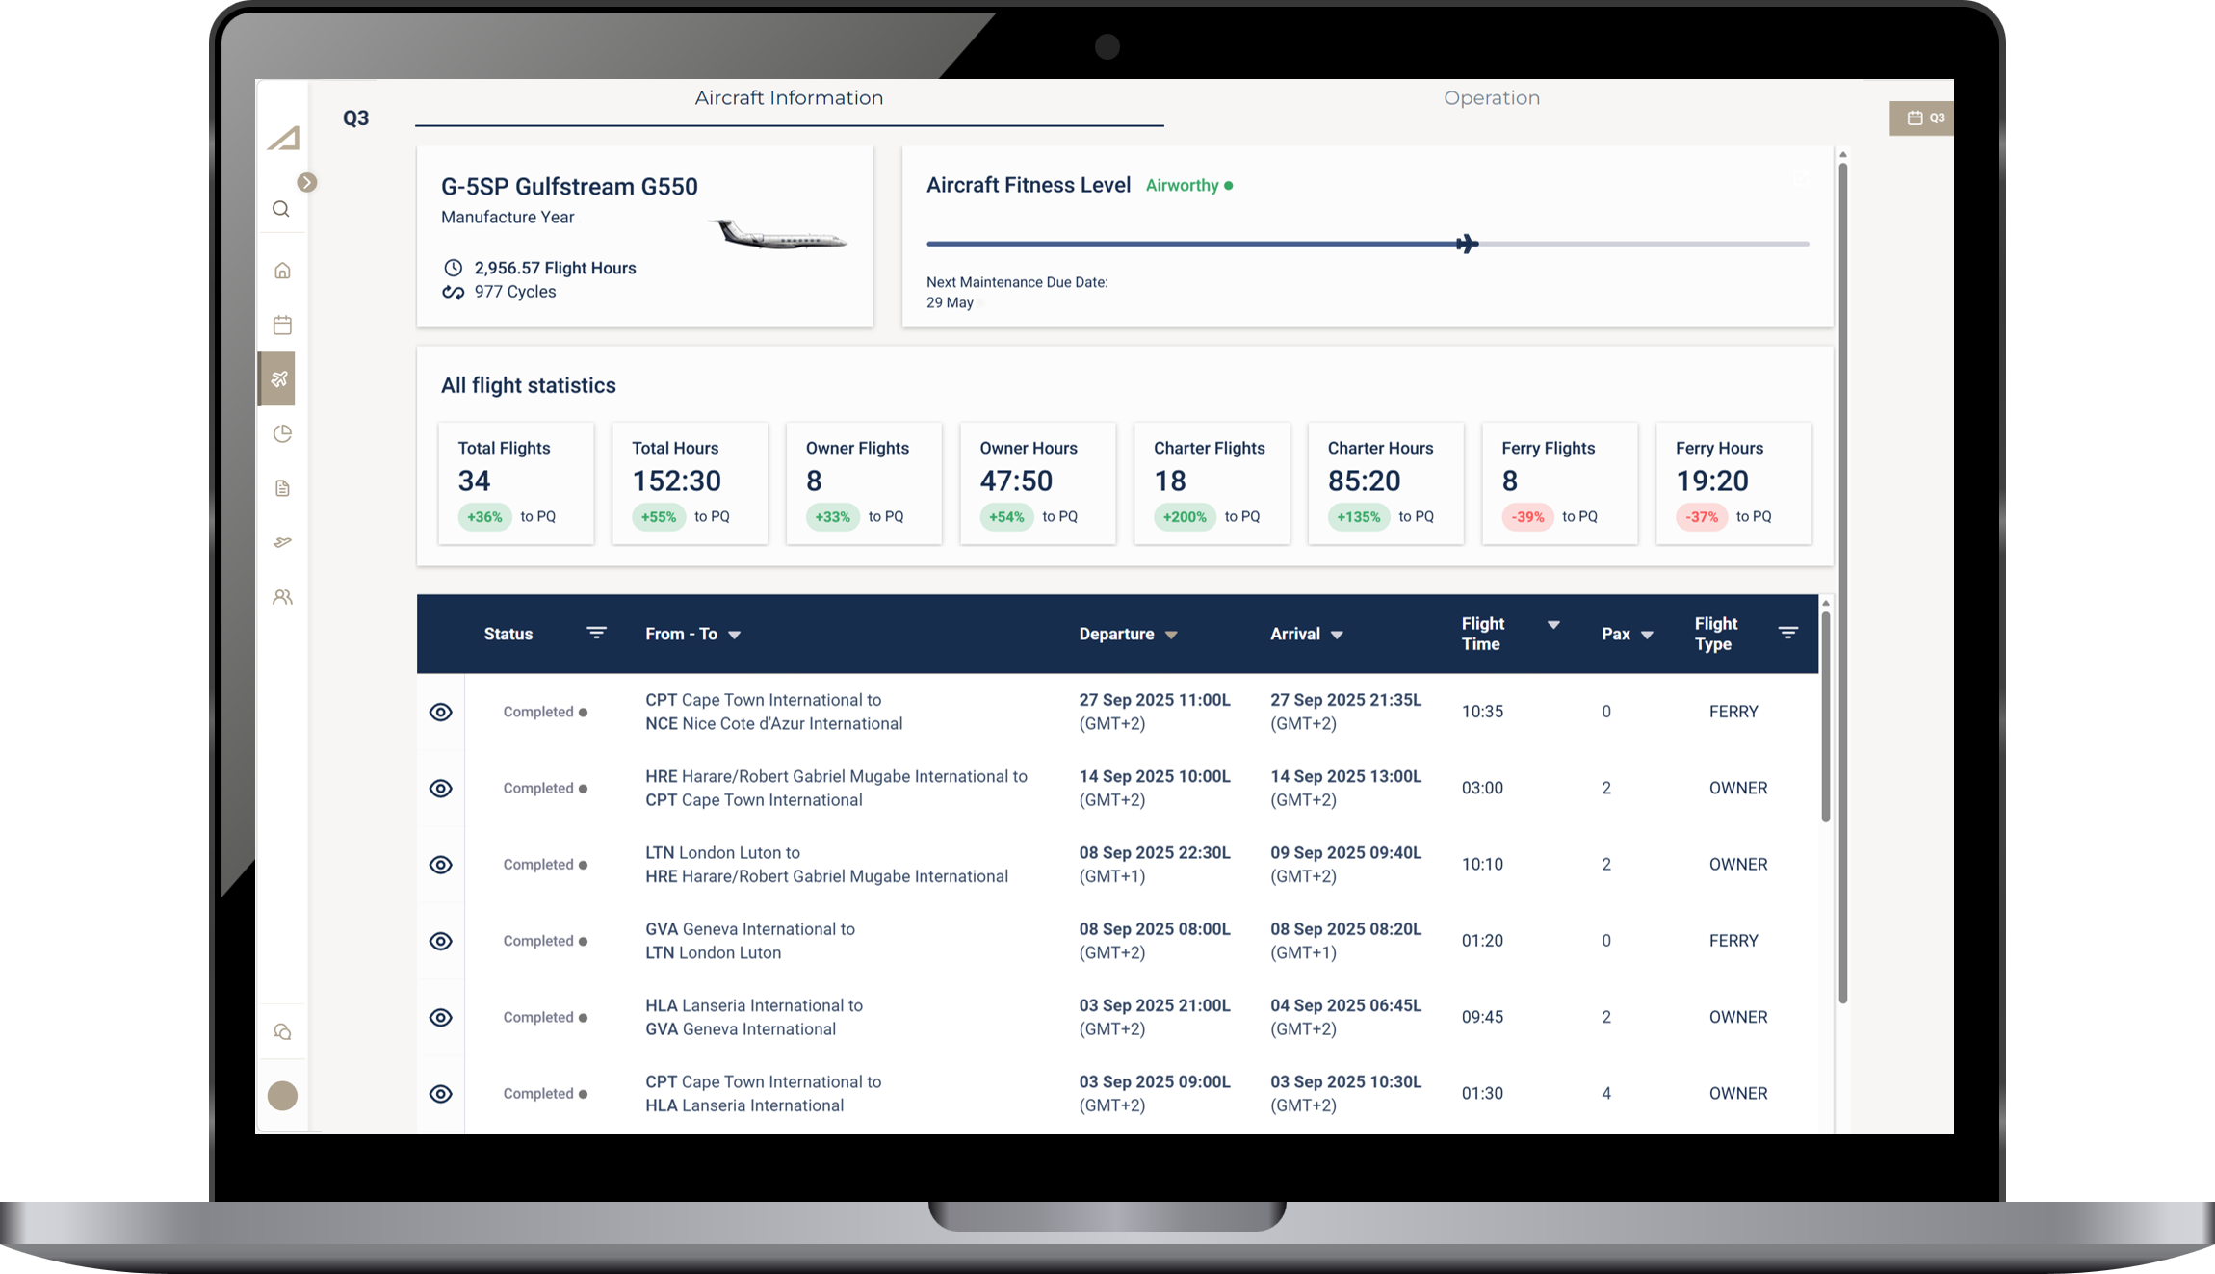2215x1274 pixels.
Task: Open the Q3 calendar button top right
Action: [1922, 117]
